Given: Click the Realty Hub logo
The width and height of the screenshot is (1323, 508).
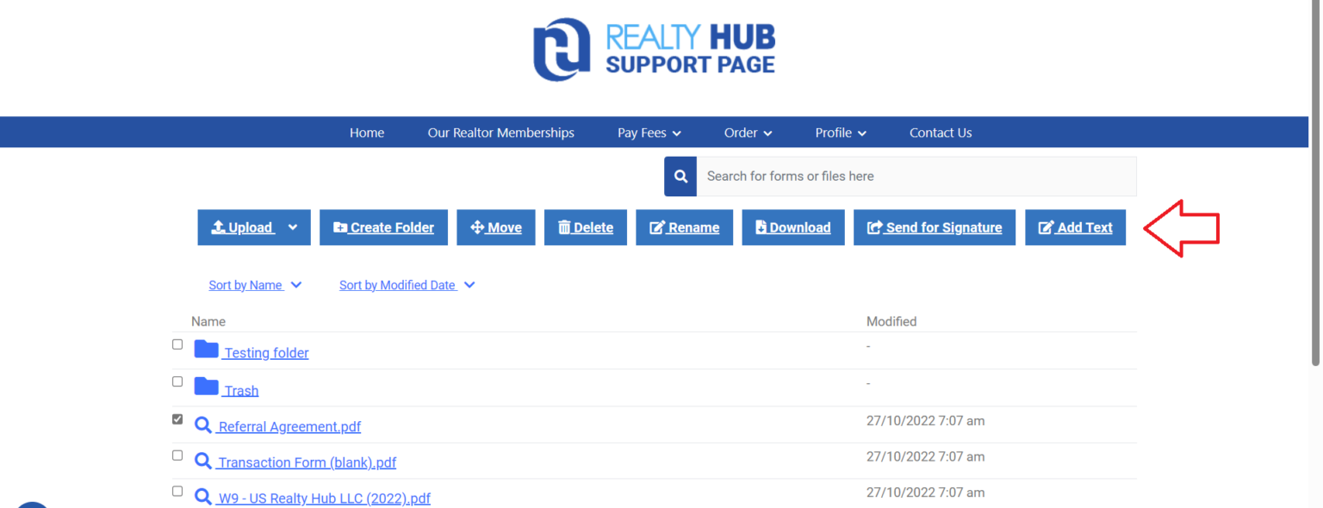Looking at the screenshot, I should coord(654,50).
